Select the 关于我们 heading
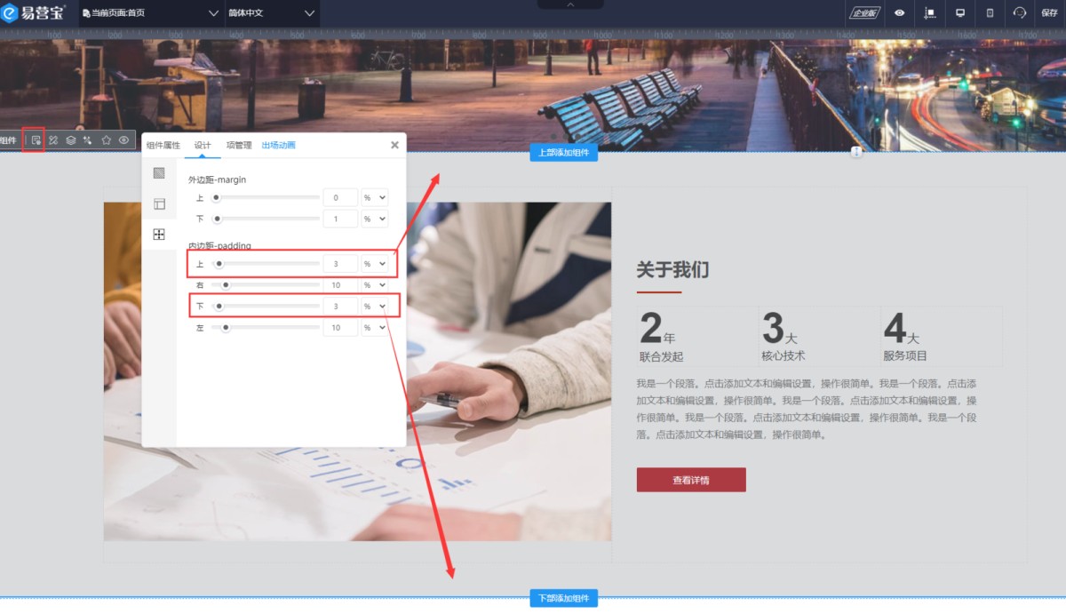This screenshot has width=1066, height=614. pyautogui.click(x=672, y=270)
